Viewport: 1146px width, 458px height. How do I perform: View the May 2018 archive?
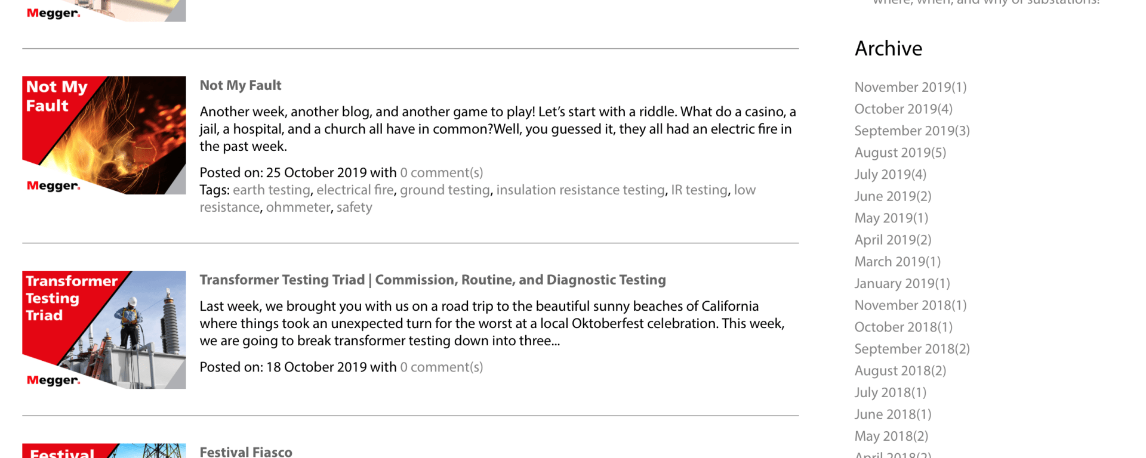tap(891, 436)
